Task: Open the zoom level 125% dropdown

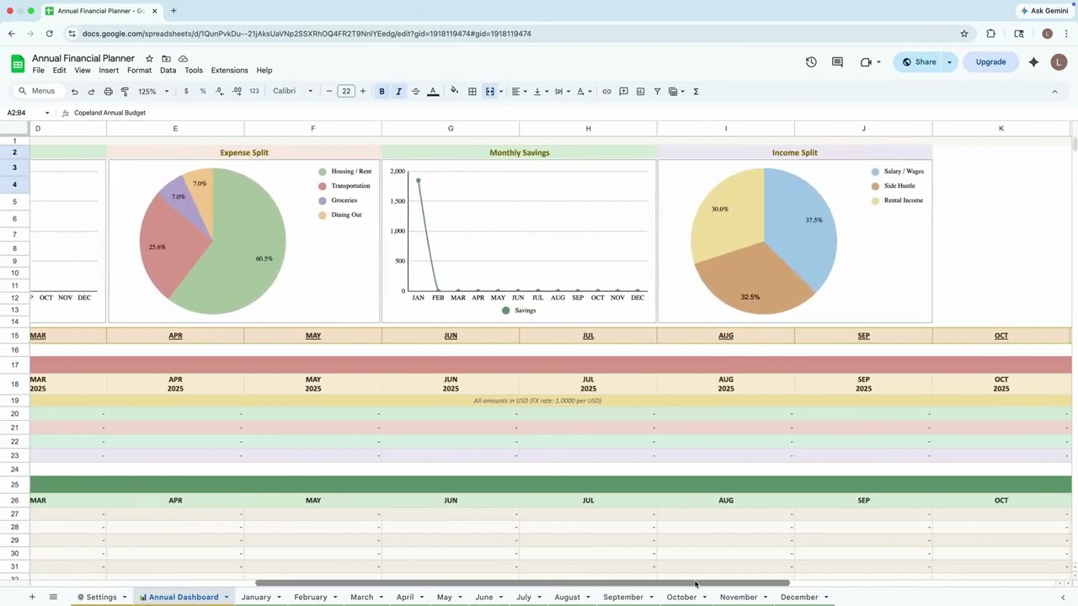Action: pos(153,92)
